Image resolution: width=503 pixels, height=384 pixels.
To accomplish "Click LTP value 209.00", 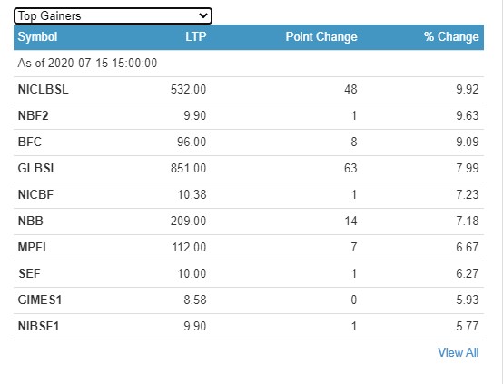I will [x=188, y=221].
